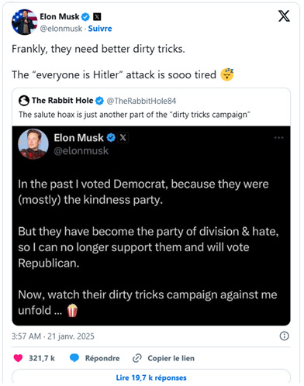The image size is (304, 386).
Task: Open the X logo in top right corner
Action: [x=284, y=16]
